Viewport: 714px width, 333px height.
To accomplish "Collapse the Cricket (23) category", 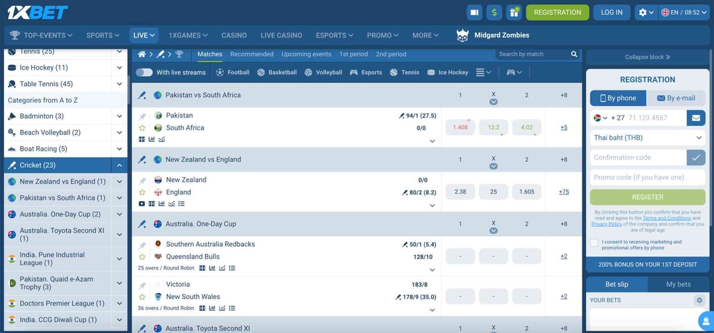I will (x=119, y=165).
